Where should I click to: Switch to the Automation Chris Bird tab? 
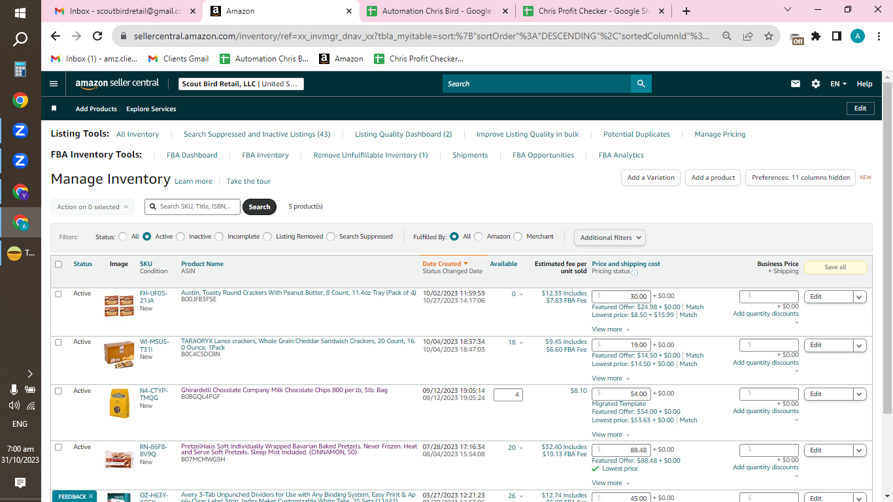coord(437,11)
